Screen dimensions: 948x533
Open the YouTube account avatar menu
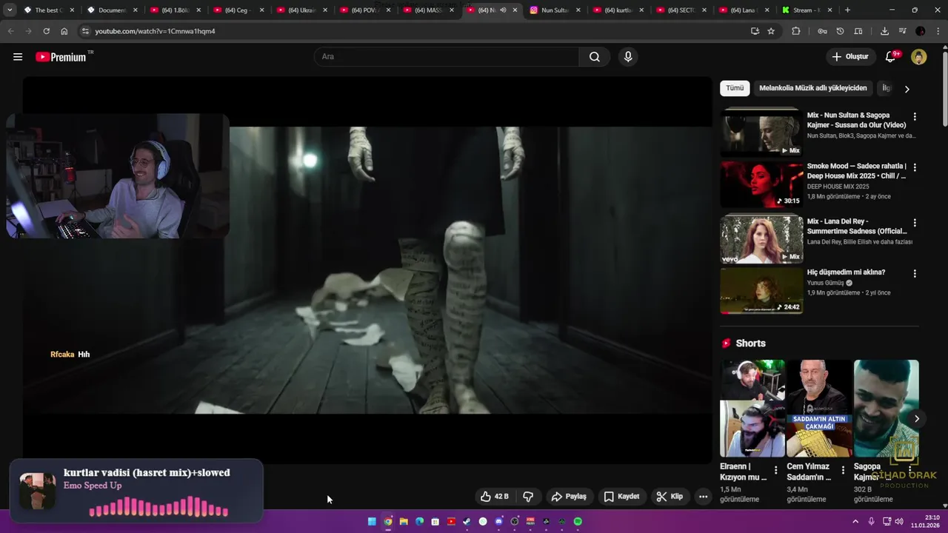[919, 57]
